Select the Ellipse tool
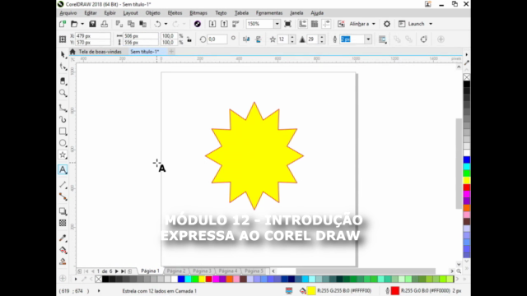The height and width of the screenshot is (296, 527). 63,143
